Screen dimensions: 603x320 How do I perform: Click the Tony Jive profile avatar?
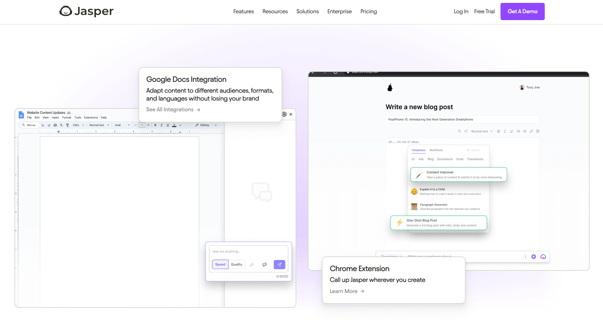click(522, 87)
